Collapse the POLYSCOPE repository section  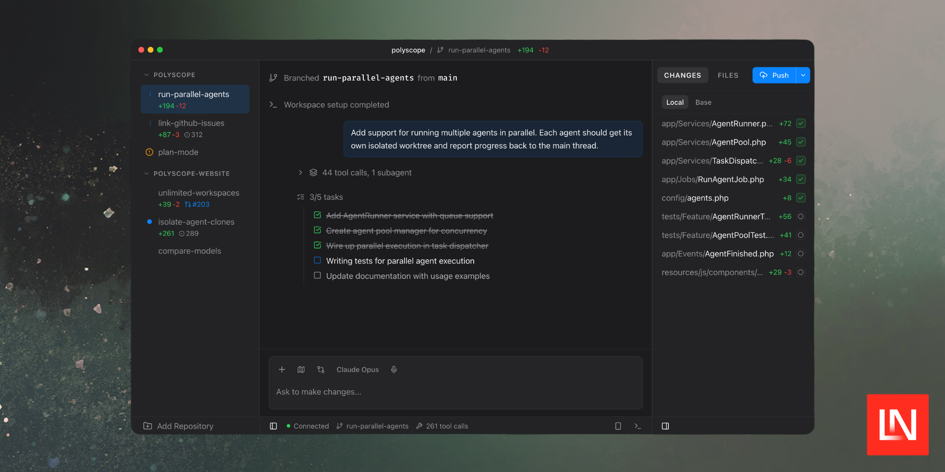pos(146,74)
